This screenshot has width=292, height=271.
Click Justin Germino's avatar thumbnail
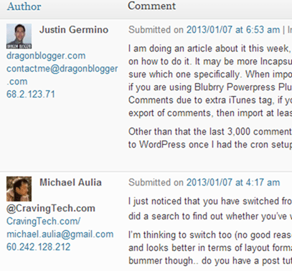(19, 36)
